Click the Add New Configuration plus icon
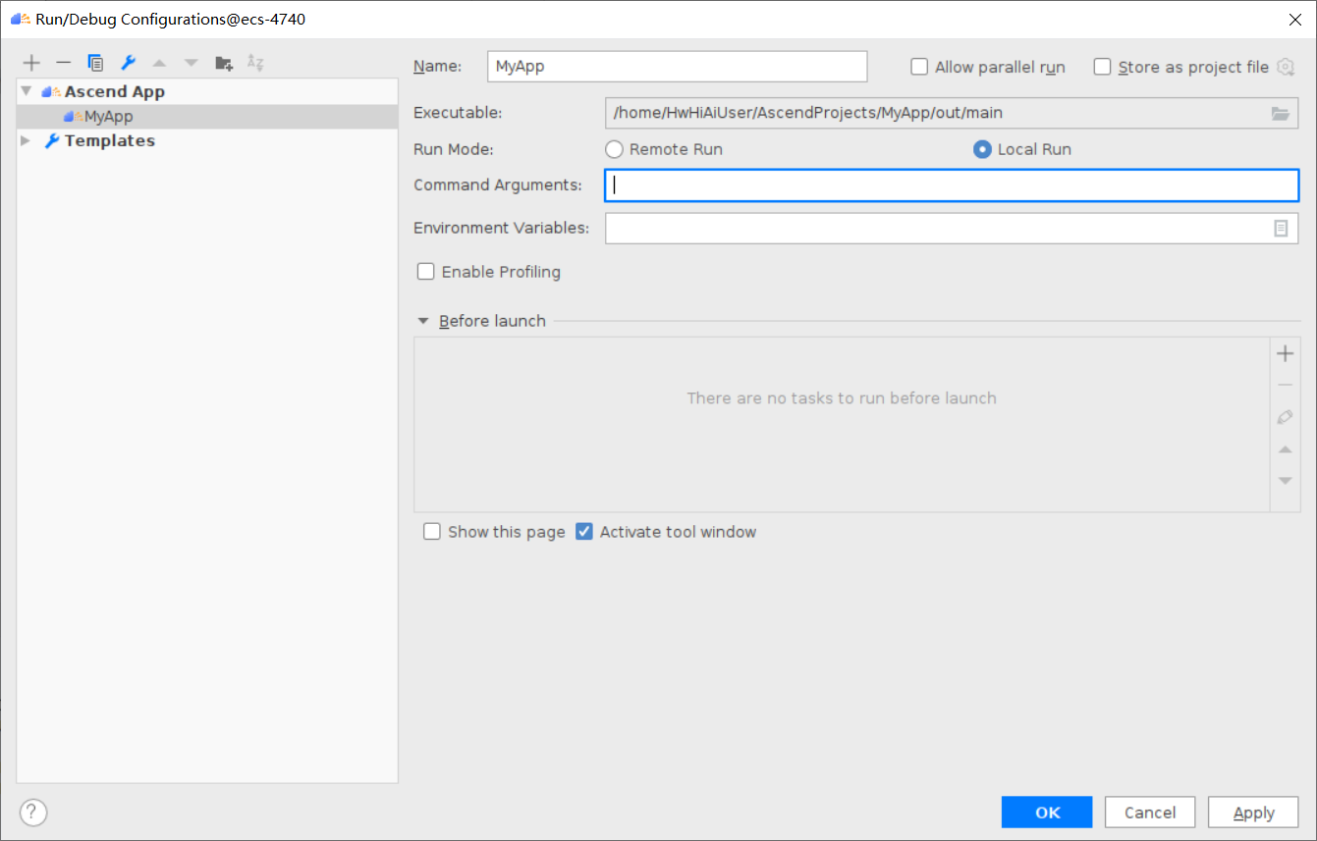This screenshot has height=841, width=1317. [x=31, y=63]
